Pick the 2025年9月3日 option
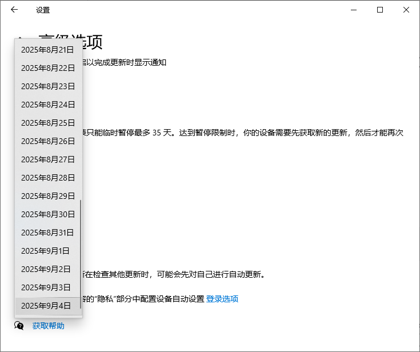This screenshot has height=352, width=420. 46,287
